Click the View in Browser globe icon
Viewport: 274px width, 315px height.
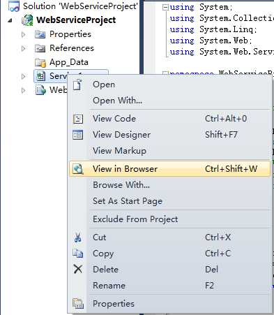(x=78, y=169)
